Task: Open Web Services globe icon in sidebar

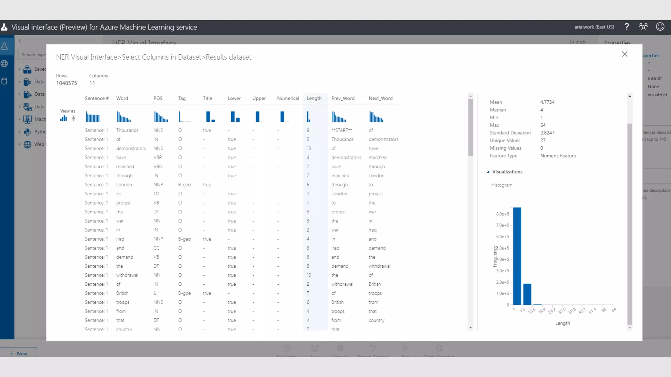Action: tap(5, 64)
